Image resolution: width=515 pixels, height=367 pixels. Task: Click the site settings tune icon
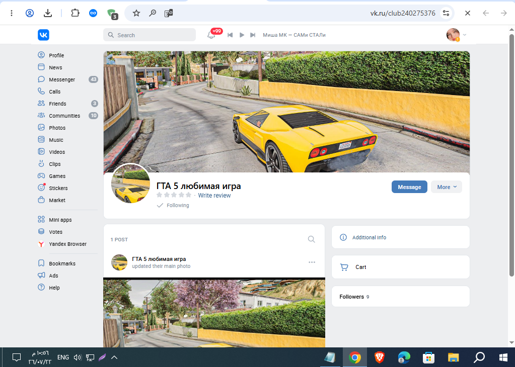446,13
